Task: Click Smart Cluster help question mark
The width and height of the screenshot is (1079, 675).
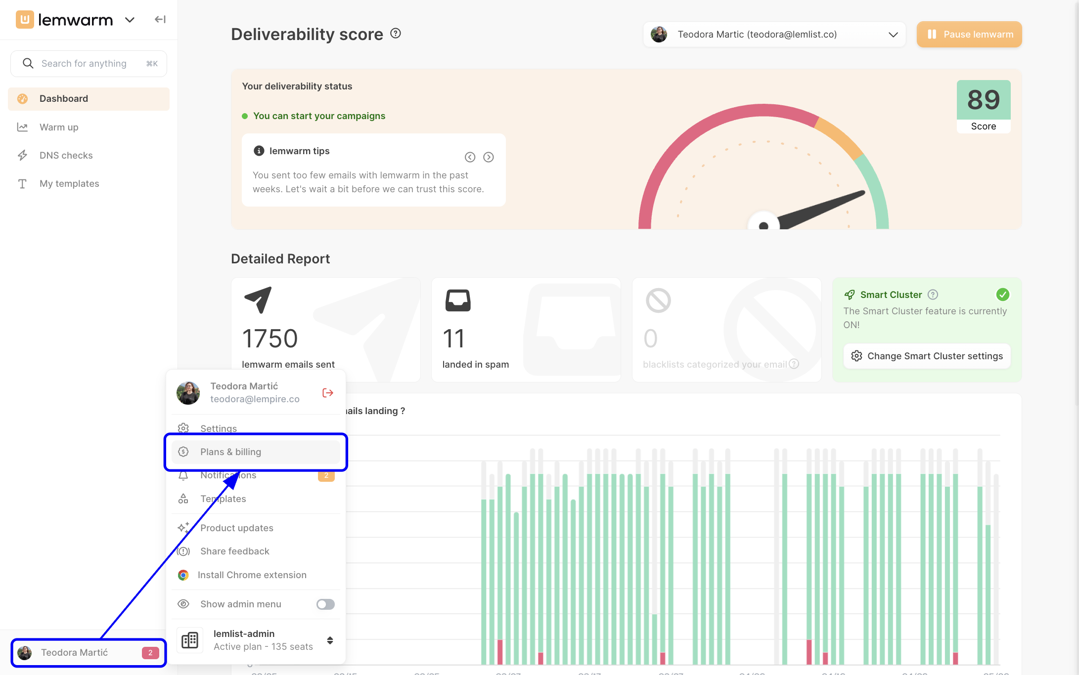Action: point(933,295)
